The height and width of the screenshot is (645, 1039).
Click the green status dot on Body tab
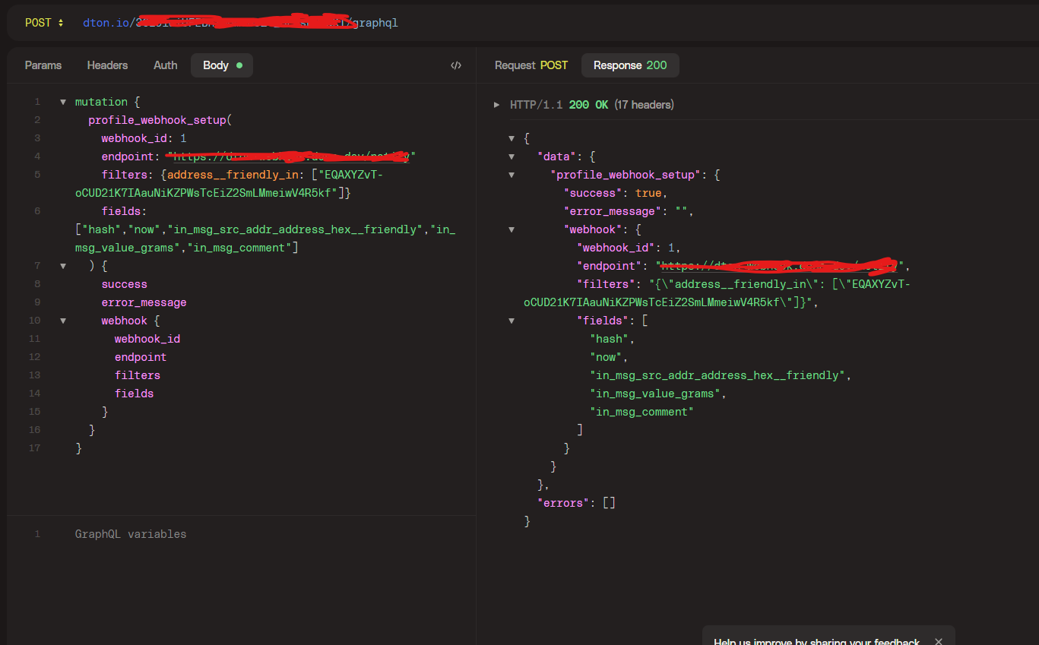pos(240,65)
